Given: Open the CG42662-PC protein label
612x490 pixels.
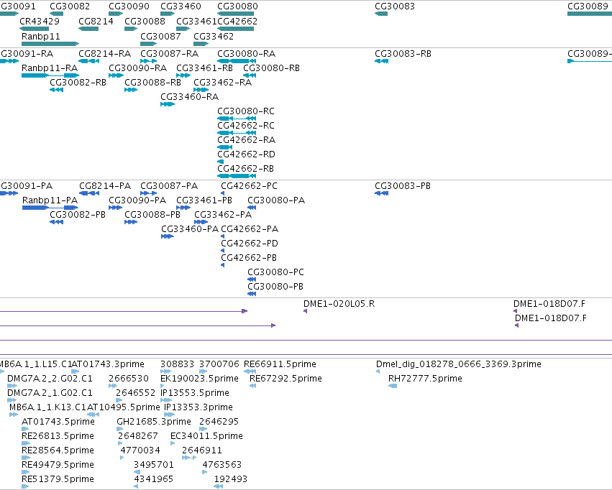Looking at the screenshot, I should [x=249, y=186].
